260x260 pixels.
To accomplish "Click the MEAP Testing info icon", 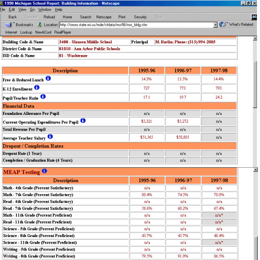I will [44, 172].
